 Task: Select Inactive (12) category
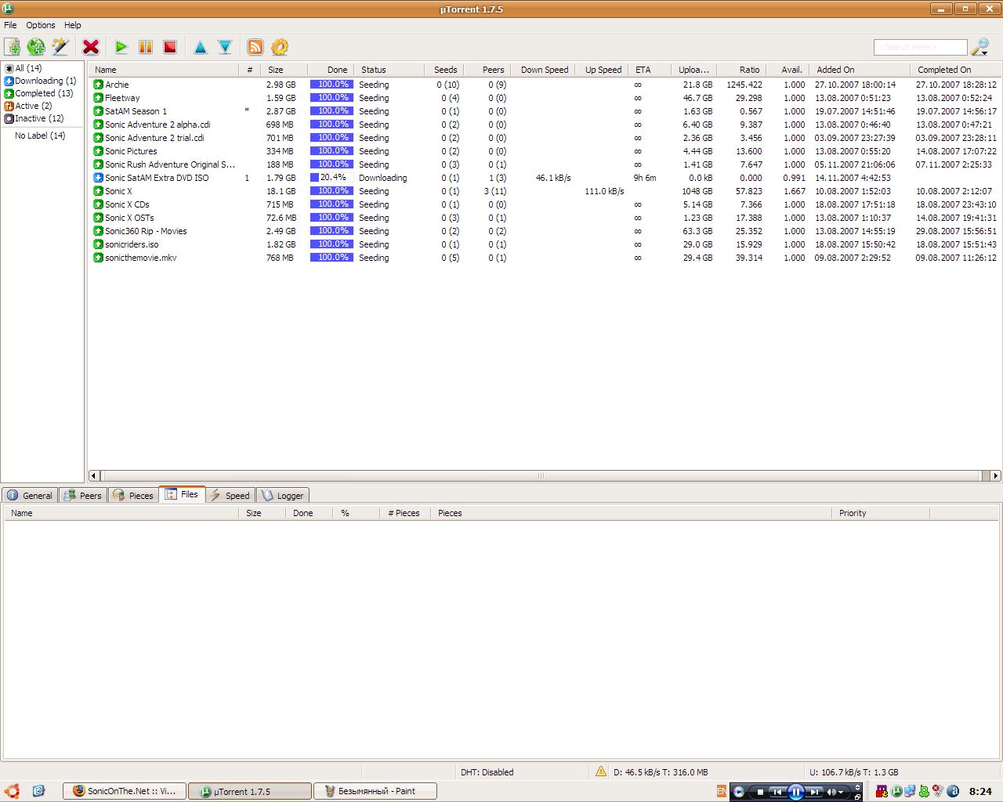(34, 118)
